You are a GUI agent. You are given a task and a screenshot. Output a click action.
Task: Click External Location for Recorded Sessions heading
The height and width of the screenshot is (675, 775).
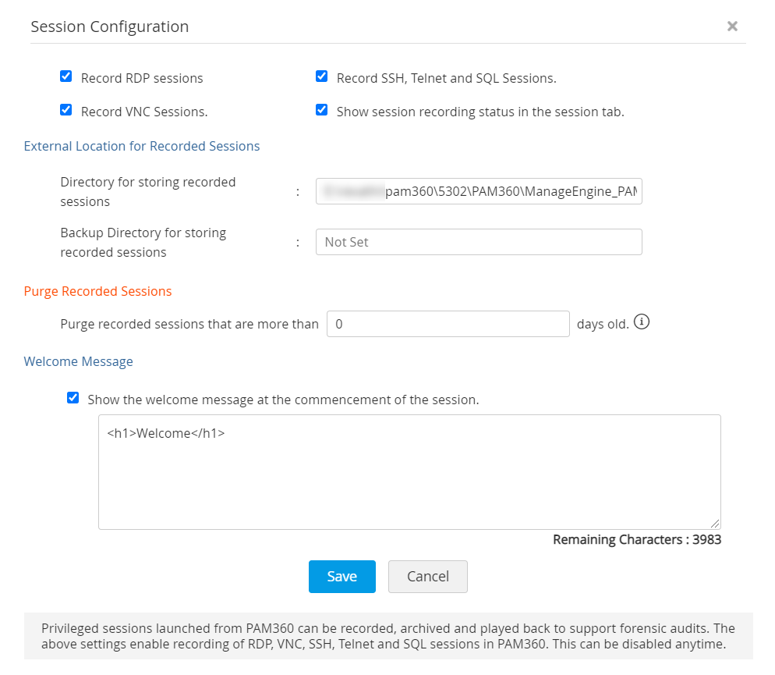click(x=142, y=146)
